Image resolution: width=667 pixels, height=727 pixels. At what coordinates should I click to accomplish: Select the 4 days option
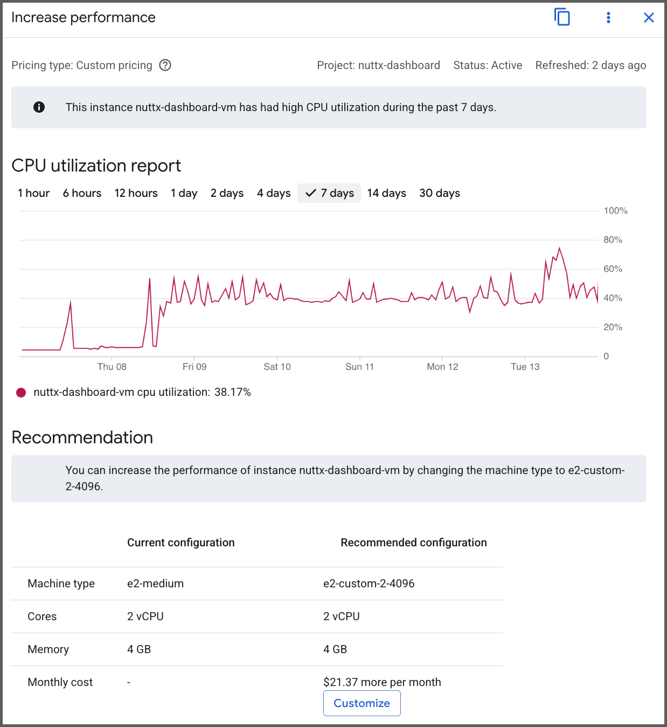coord(273,193)
